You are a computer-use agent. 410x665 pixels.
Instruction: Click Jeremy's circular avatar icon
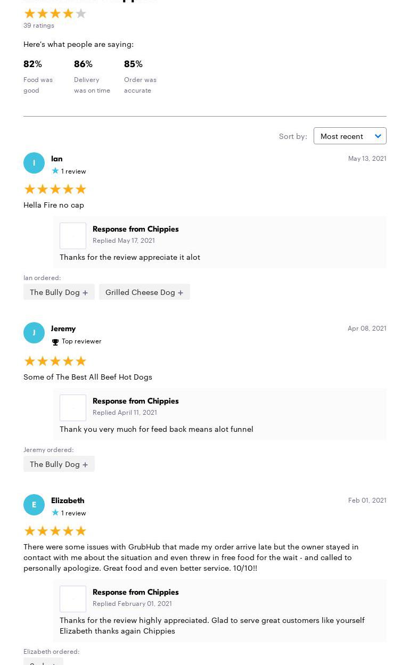coord(34,333)
